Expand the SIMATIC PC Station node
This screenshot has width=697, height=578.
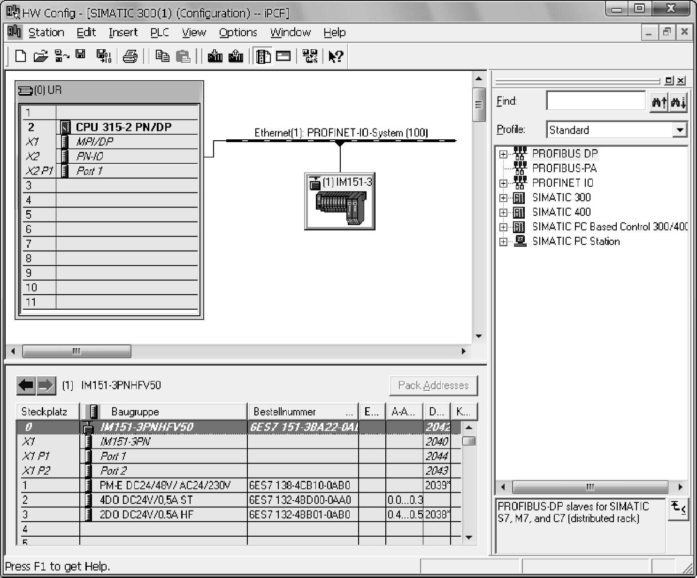click(x=503, y=242)
